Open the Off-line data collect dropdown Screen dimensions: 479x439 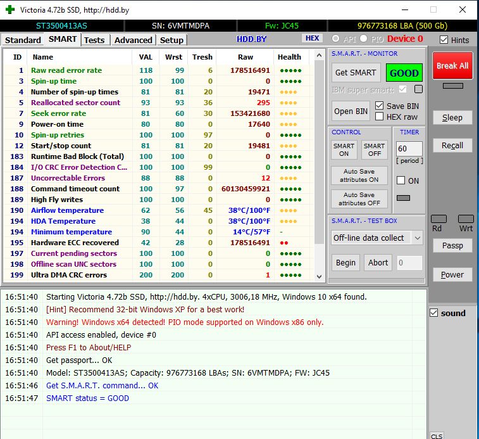pos(377,238)
